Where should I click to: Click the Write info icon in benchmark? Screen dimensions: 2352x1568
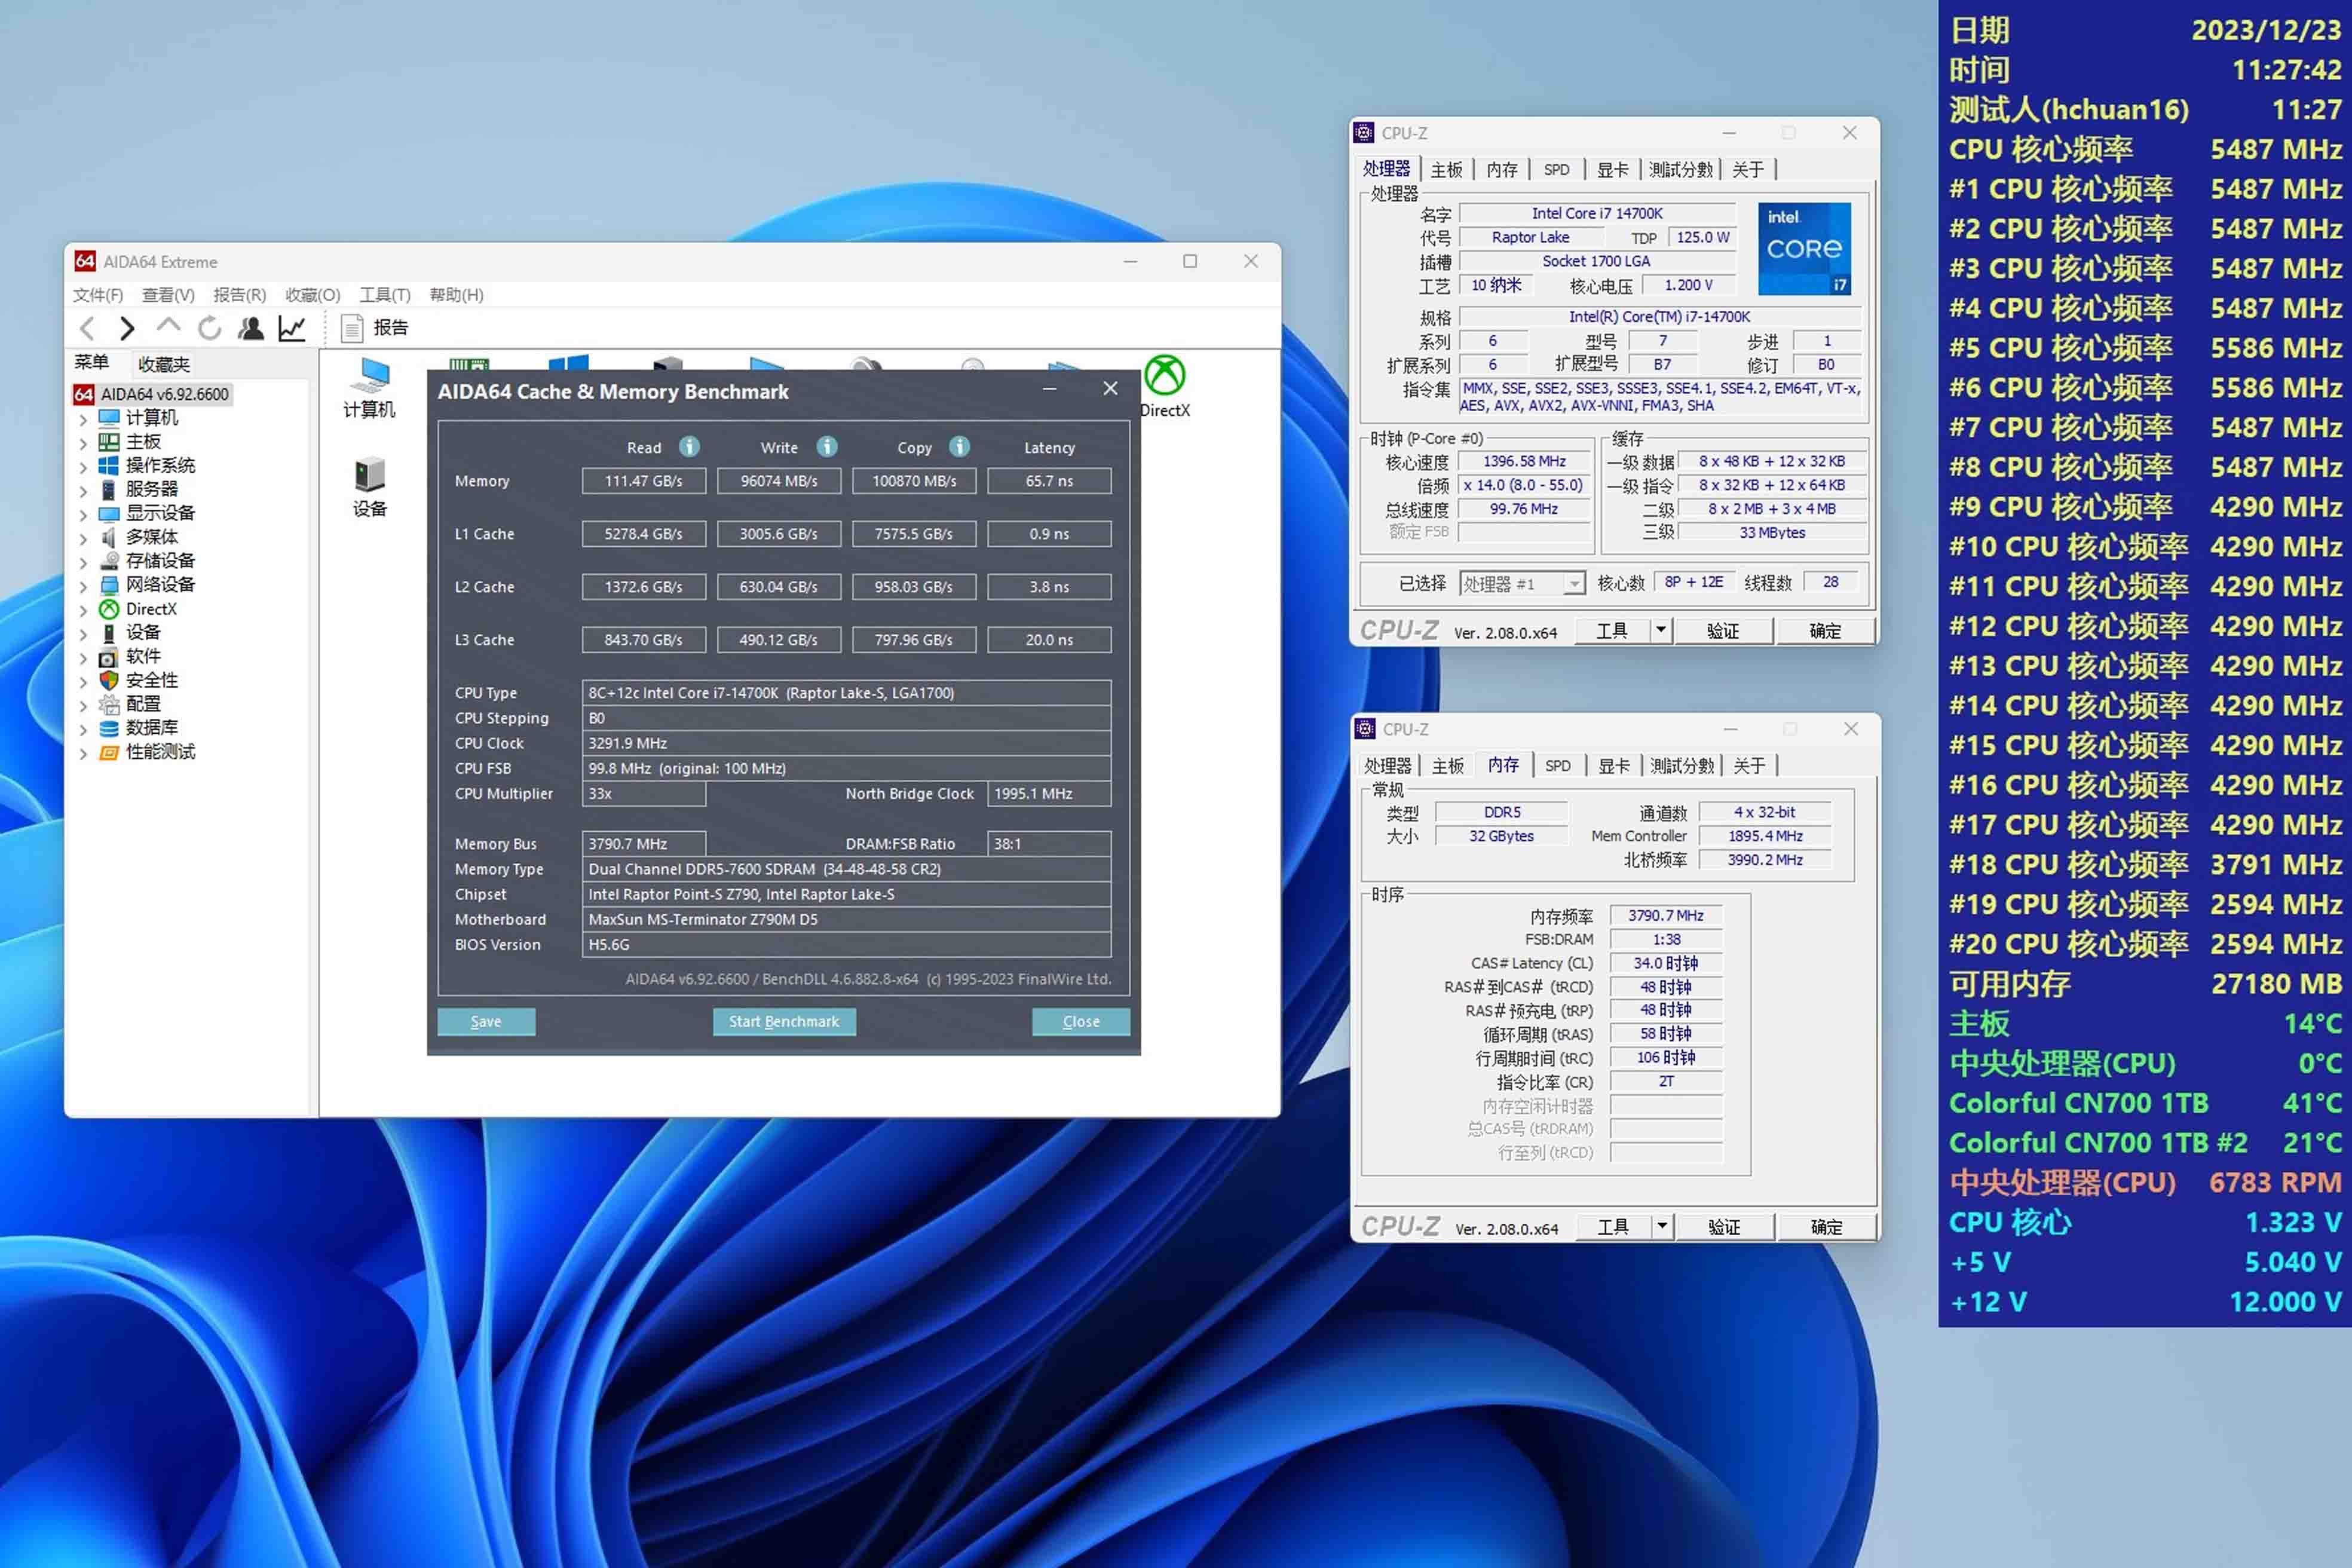[826, 447]
